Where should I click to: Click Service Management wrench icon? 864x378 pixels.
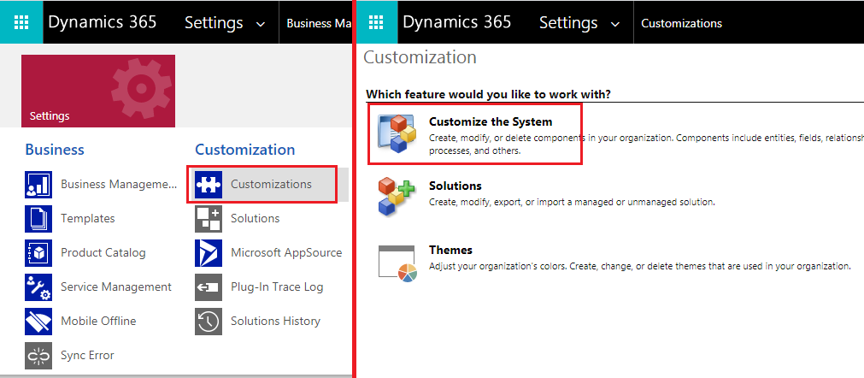[x=38, y=287]
